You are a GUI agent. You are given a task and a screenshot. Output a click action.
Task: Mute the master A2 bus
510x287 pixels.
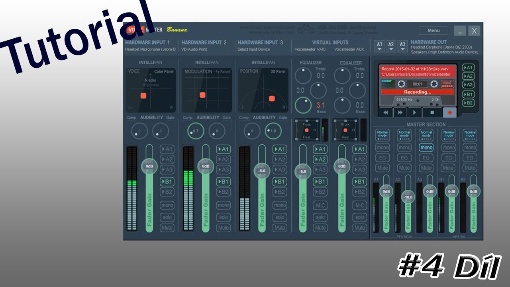(404, 168)
